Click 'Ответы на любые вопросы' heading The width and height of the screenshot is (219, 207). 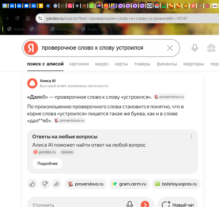coord(65,136)
